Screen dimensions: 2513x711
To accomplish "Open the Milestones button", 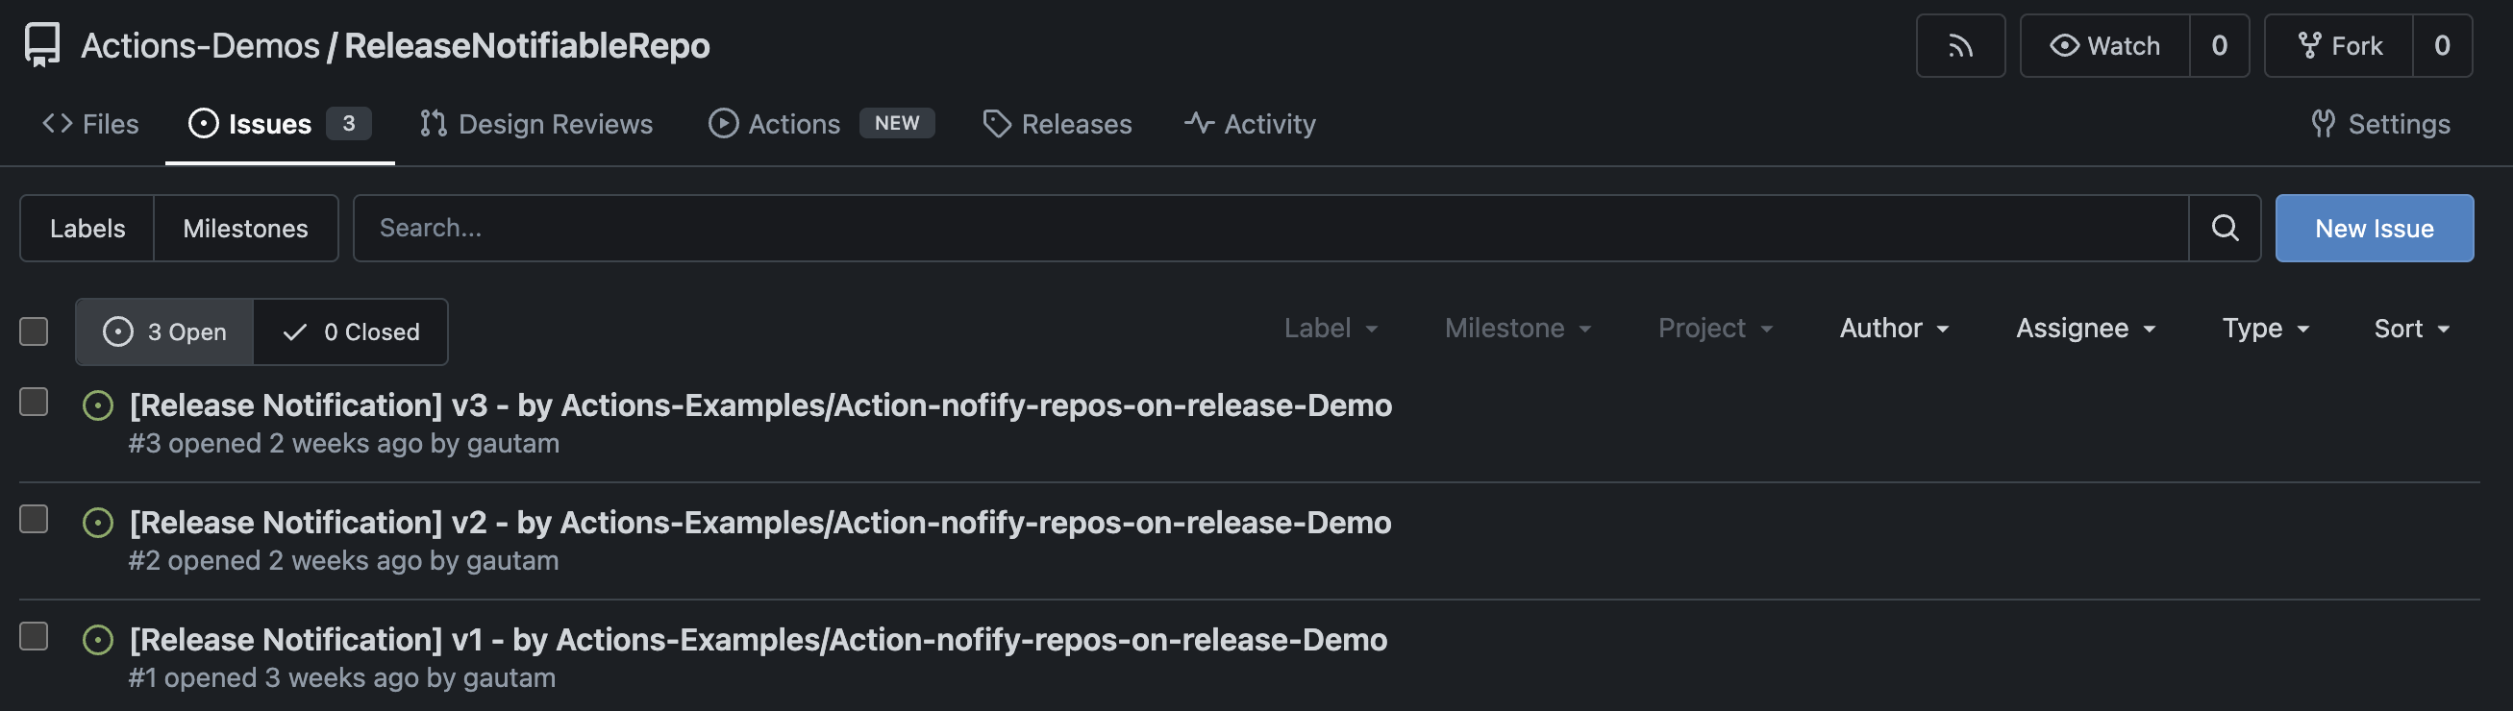I will coord(245,229).
